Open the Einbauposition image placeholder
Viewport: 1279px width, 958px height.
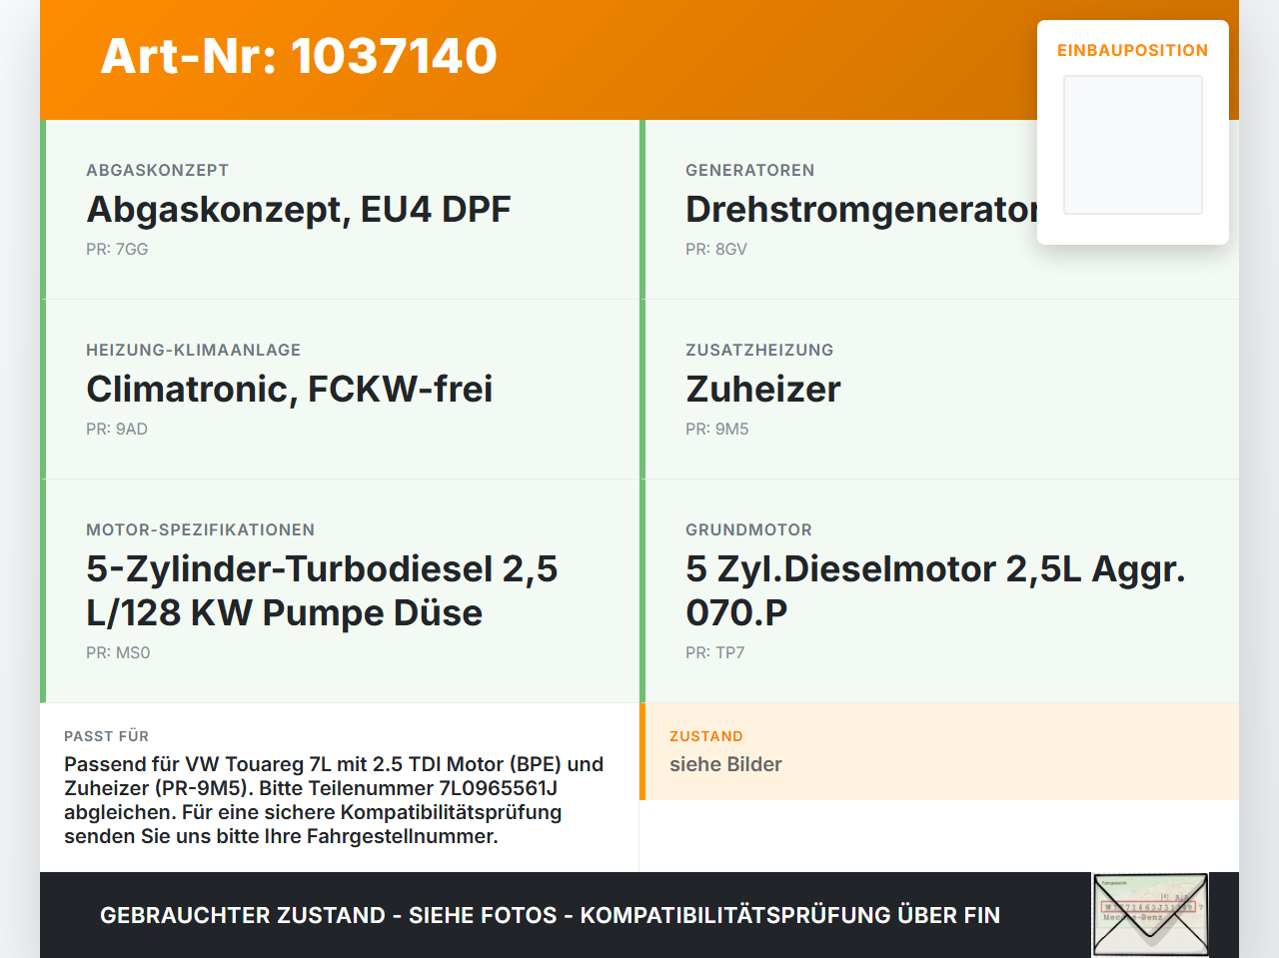1133,145
